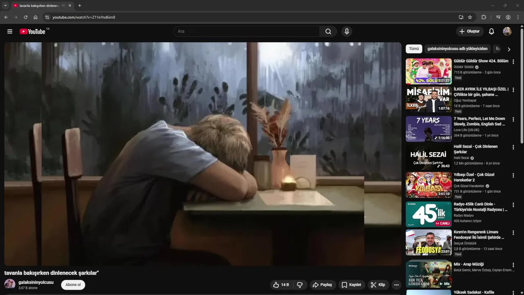
Task: Go back in browser history
Action: pos(6,17)
